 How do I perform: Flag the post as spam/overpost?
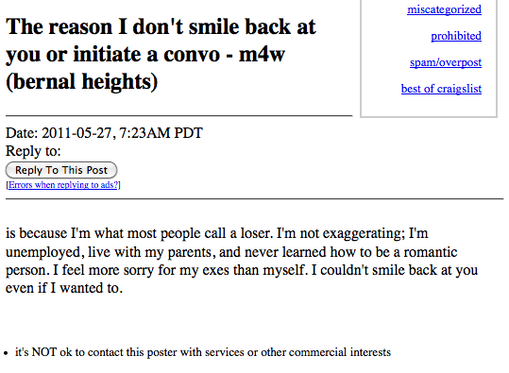coord(446,62)
